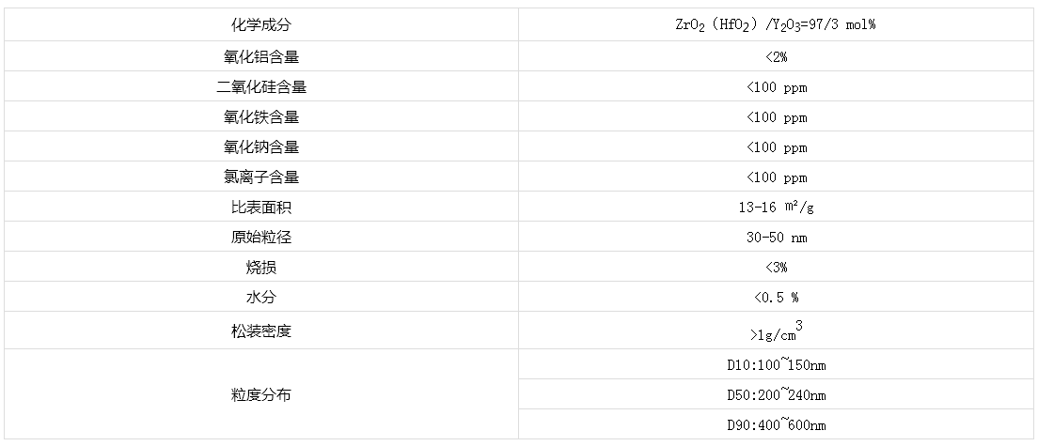Click the 比表面积 label cell
The image size is (1038, 446).
click(x=261, y=208)
